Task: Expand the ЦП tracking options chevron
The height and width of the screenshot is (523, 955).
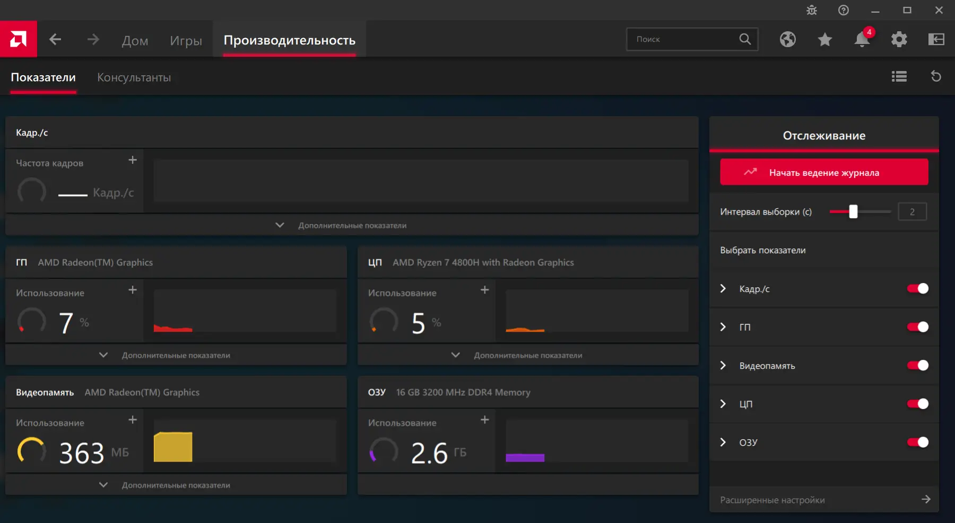Action: point(723,404)
